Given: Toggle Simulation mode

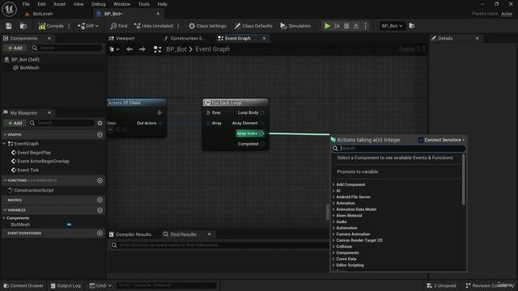Looking at the screenshot, I should pos(295,26).
